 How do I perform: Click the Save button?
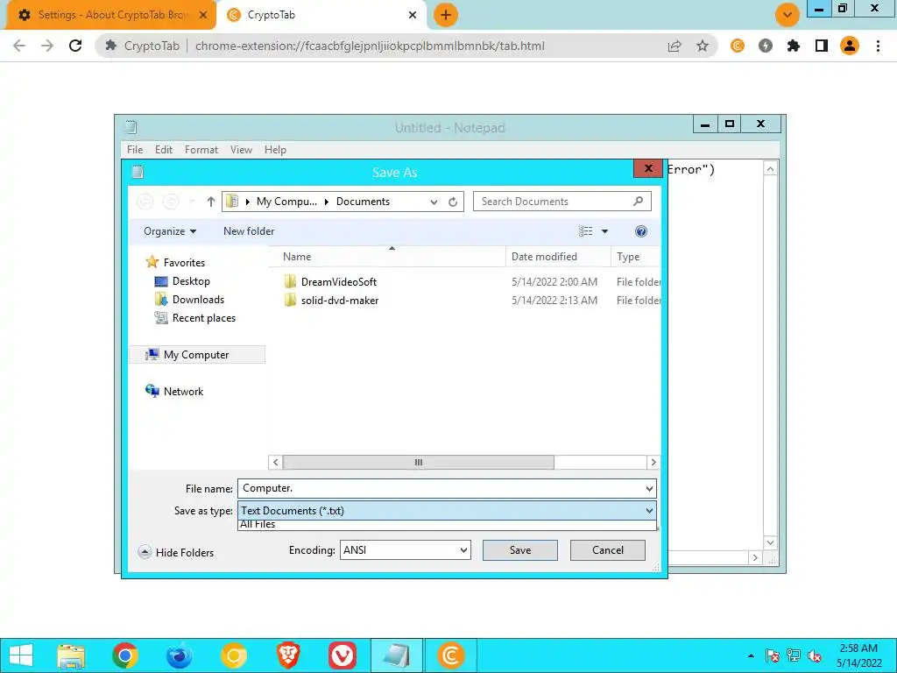tap(520, 550)
